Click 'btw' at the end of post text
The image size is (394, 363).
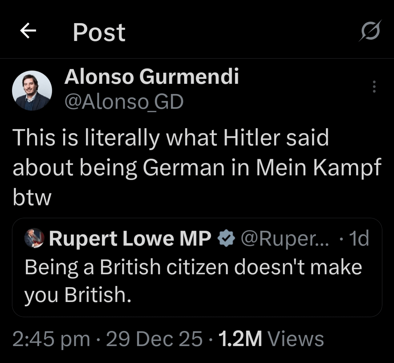coord(32,198)
